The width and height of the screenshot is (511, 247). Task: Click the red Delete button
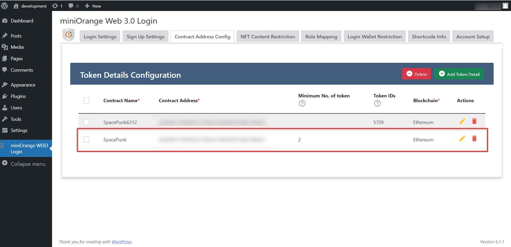tap(417, 74)
